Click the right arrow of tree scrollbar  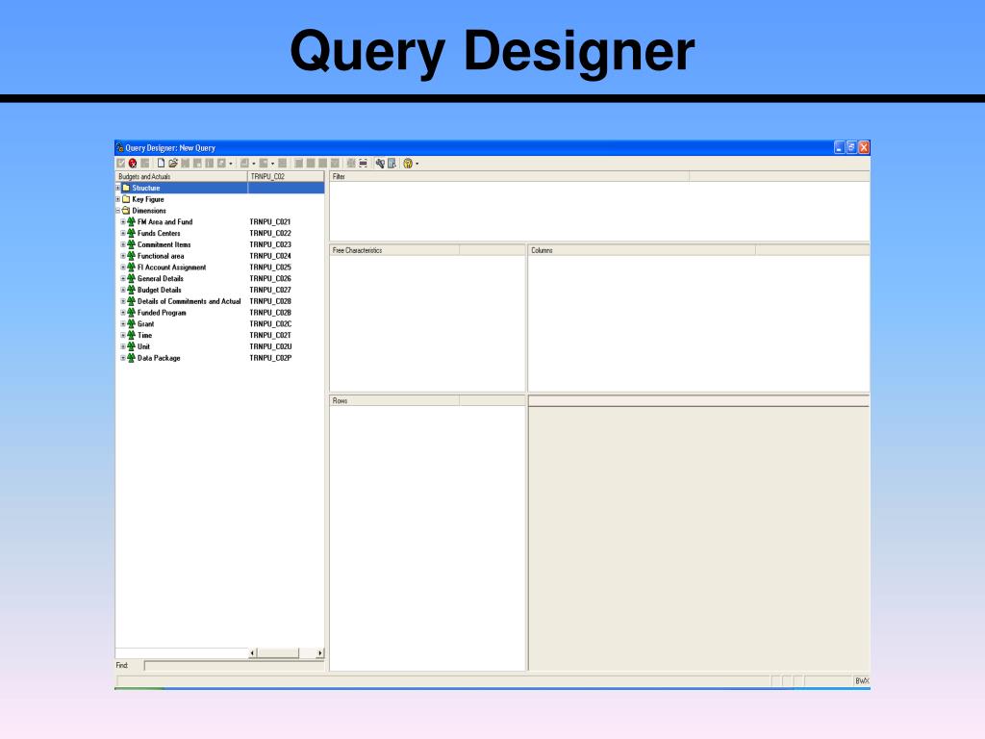(319, 653)
